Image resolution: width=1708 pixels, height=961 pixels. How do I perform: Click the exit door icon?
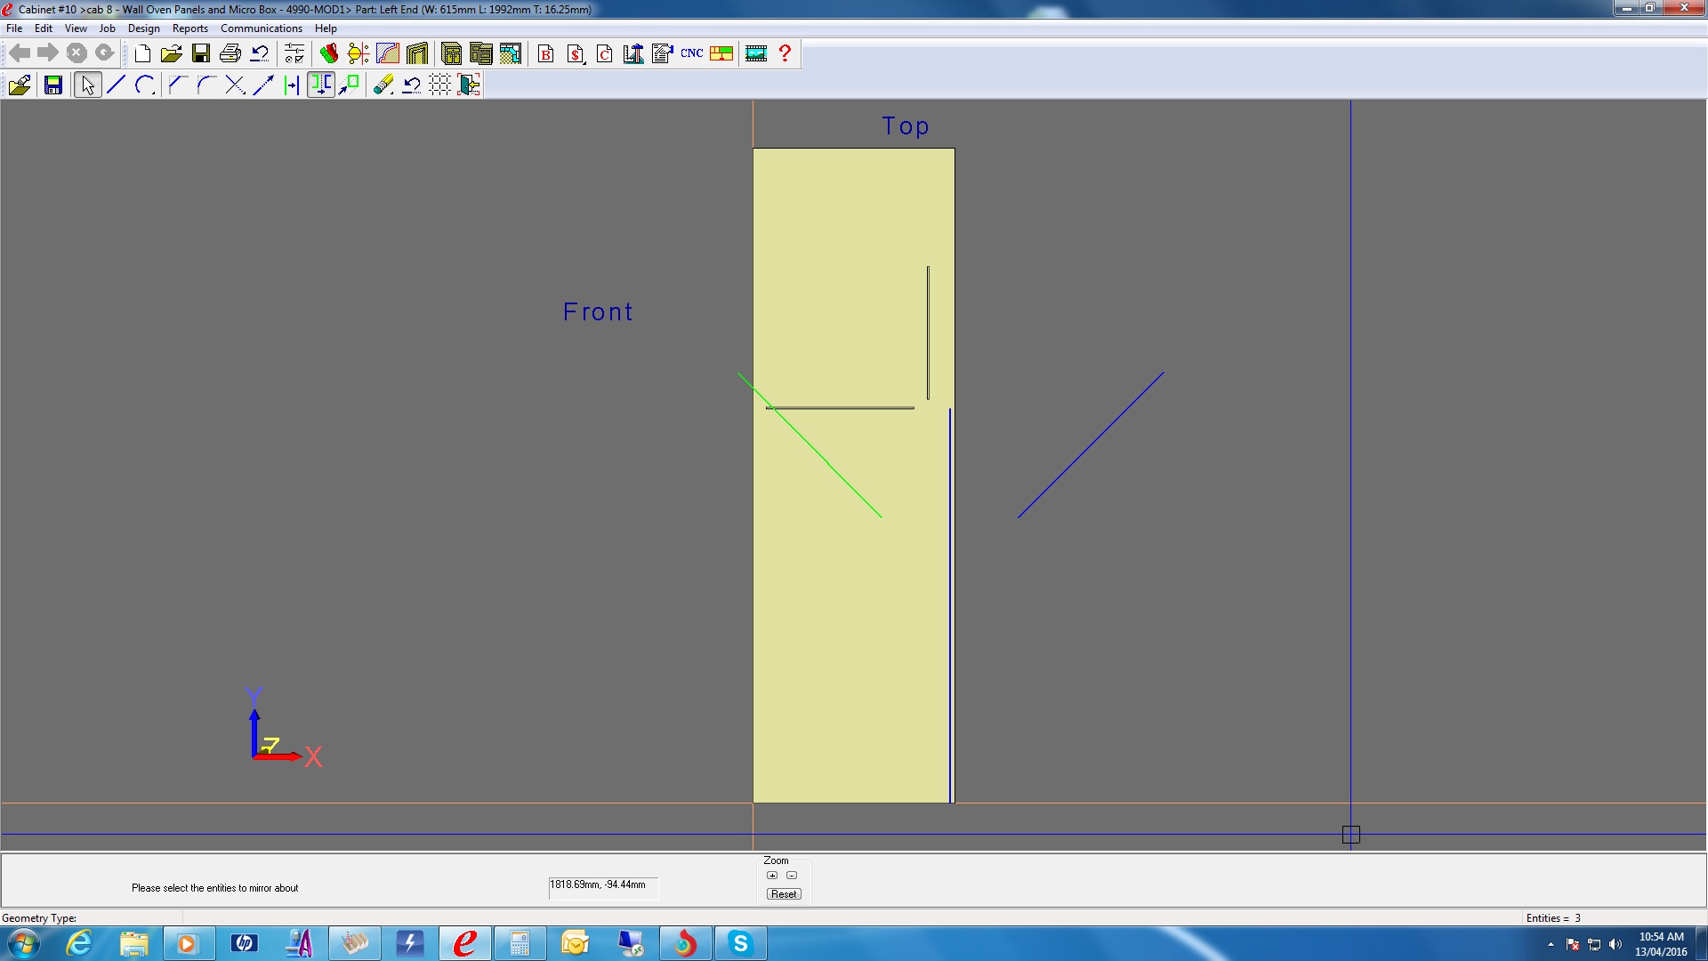click(469, 85)
